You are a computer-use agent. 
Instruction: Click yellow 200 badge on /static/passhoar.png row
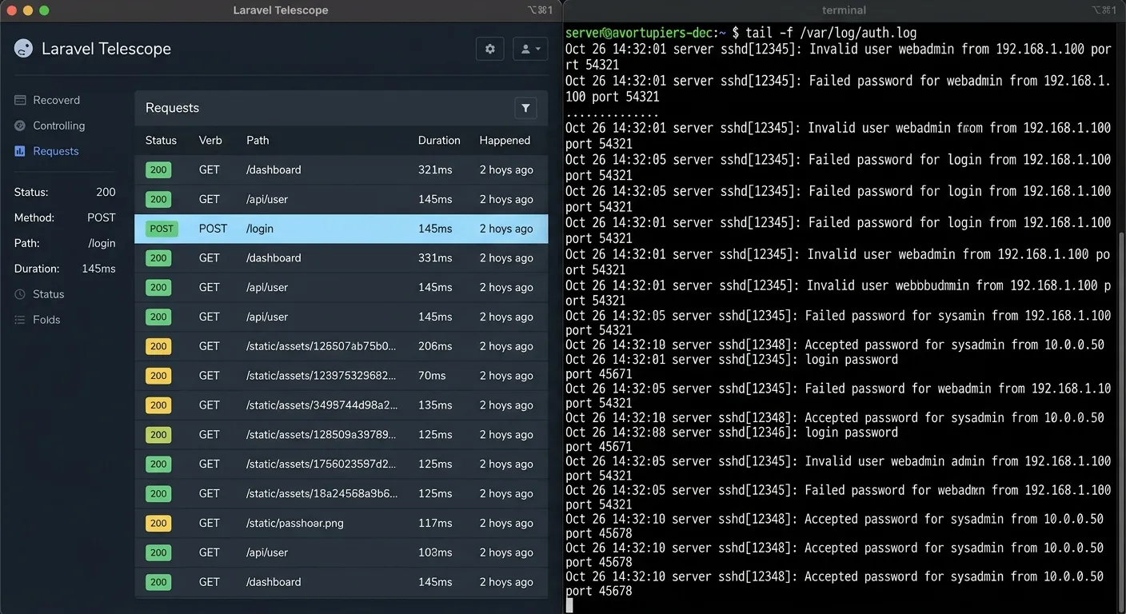tap(158, 523)
